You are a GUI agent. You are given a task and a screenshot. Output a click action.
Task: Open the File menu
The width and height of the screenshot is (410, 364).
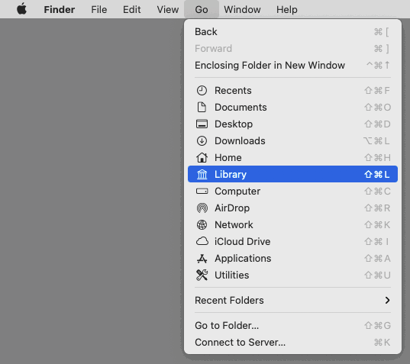[x=99, y=9]
